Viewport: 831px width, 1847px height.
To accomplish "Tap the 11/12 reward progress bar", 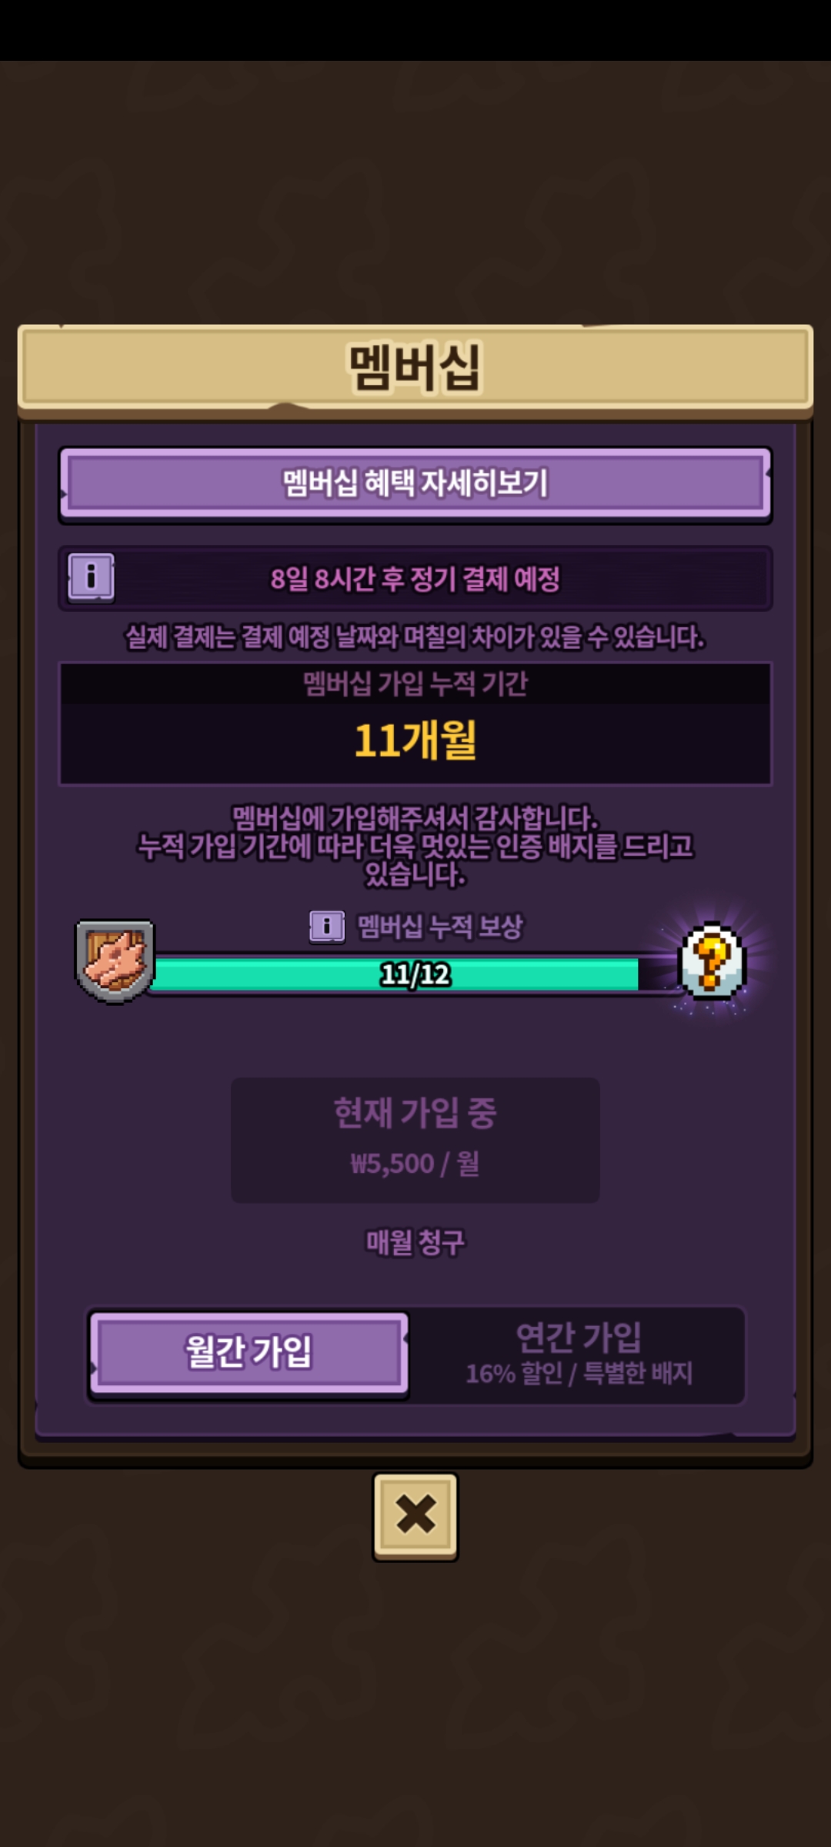I will click(x=415, y=975).
